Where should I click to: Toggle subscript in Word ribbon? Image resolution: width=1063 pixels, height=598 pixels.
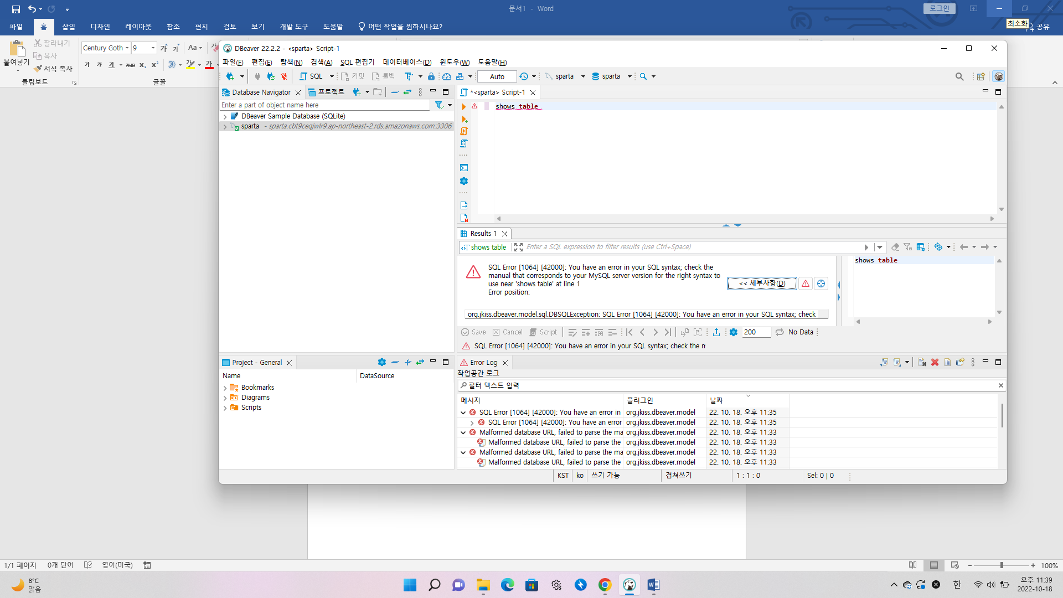coord(142,65)
